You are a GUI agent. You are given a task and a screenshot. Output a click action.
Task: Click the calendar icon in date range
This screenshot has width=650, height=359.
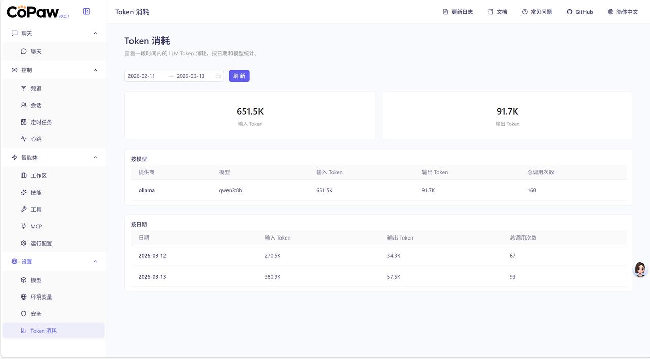coord(218,76)
